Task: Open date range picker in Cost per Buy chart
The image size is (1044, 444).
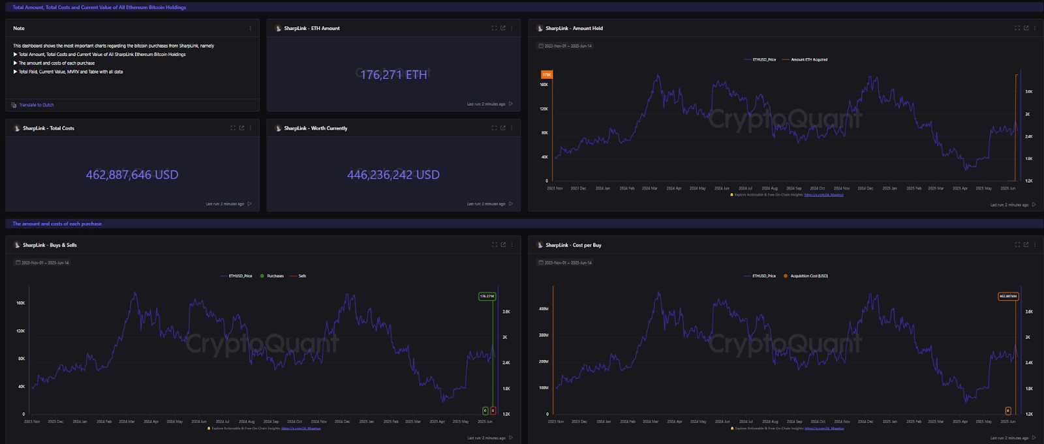Action: (x=565, y=263)
